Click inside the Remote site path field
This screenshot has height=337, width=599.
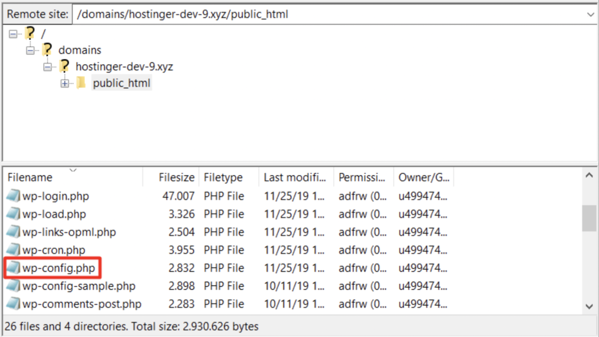click(x=234, y=13)
